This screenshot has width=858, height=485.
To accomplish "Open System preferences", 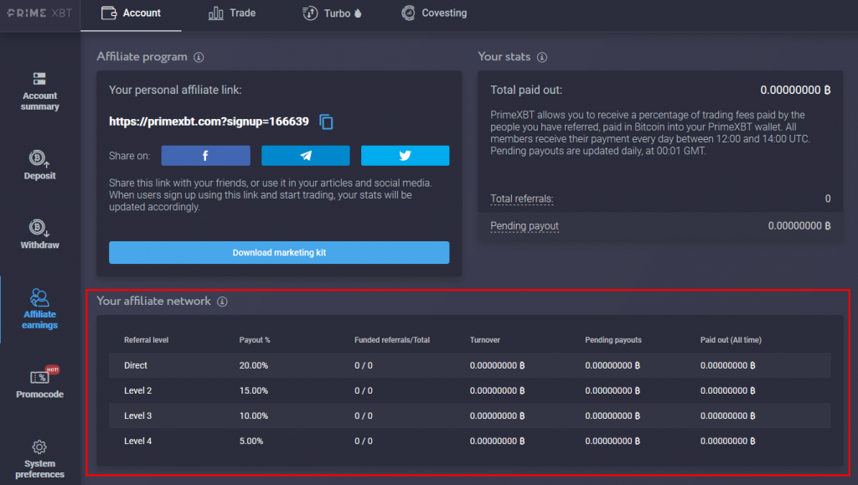I will pos(39,459).
